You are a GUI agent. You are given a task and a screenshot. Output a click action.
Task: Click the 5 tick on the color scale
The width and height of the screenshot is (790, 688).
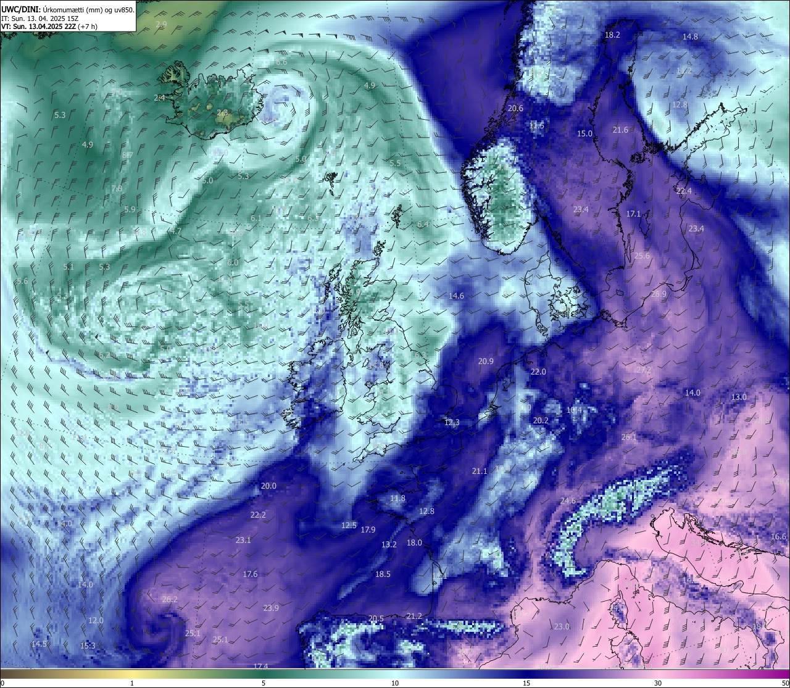264,683
